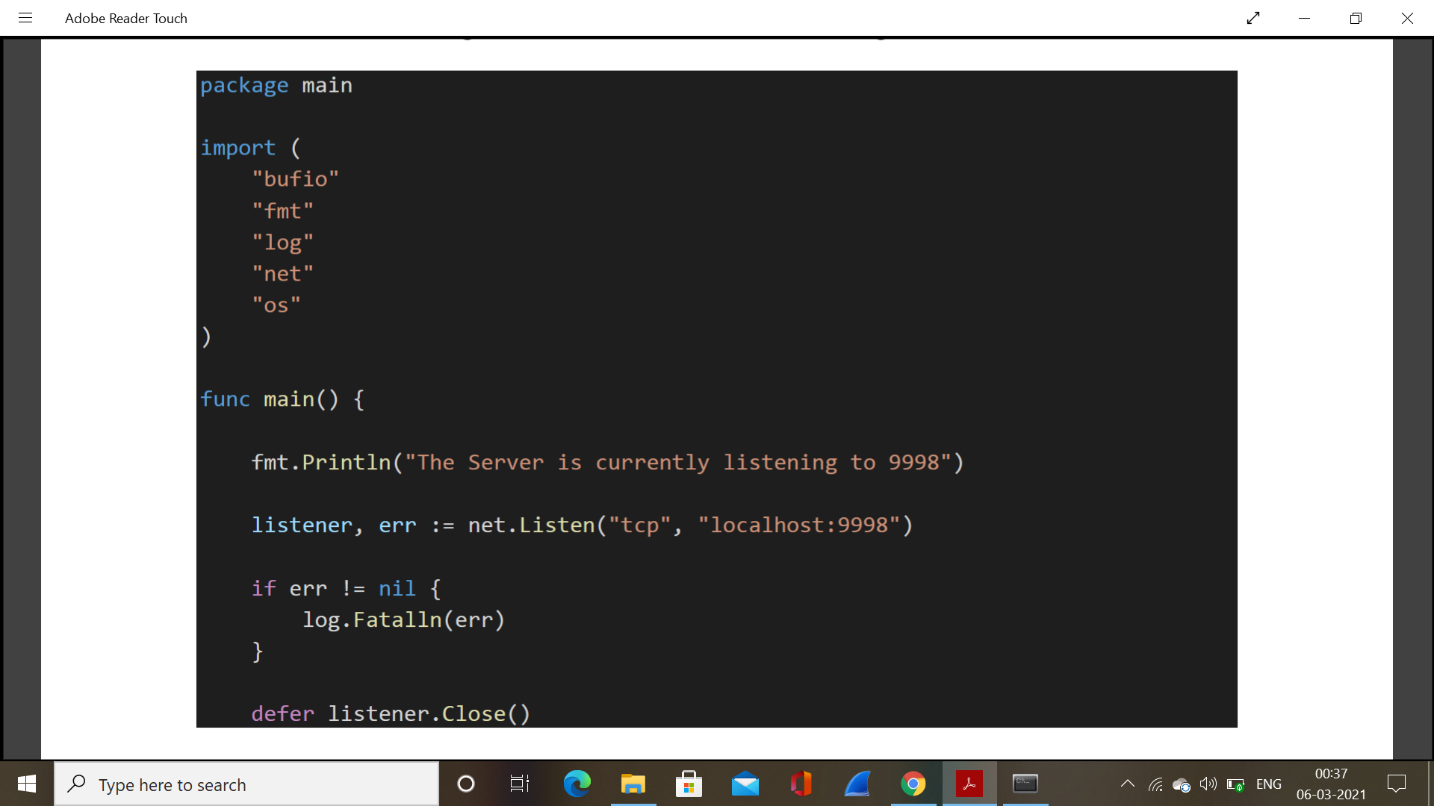The width and height of the screenshot is (1434, 806).
Task: Click the 'Type here to search' box
Action: [246, 784]
